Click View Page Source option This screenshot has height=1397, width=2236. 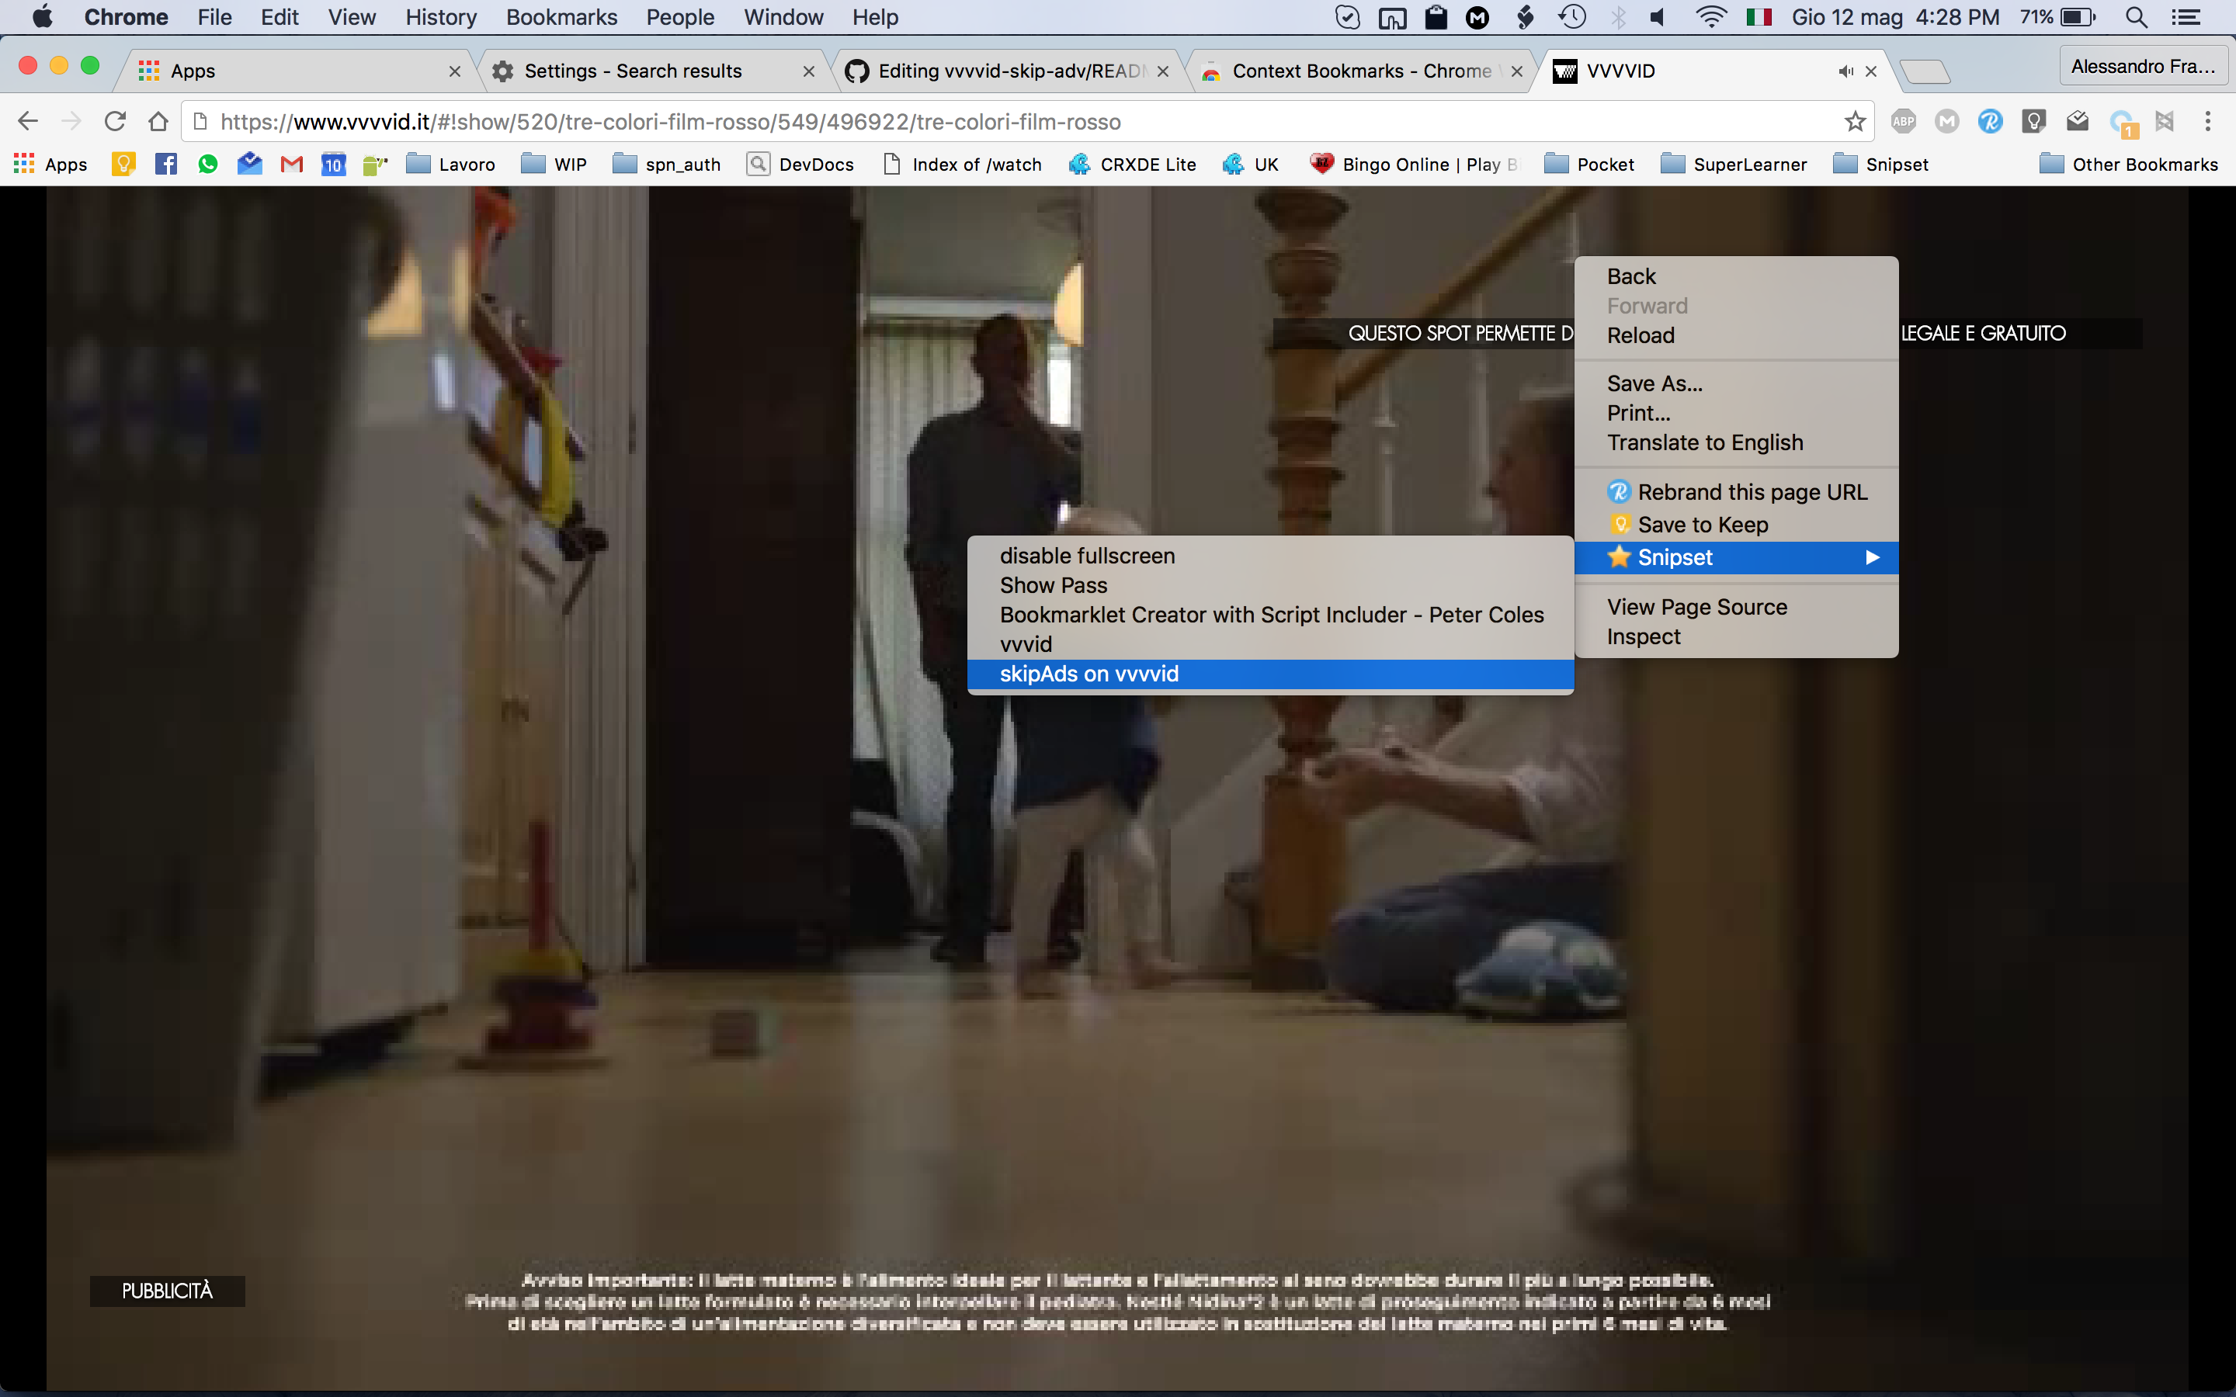point(1696,607)
